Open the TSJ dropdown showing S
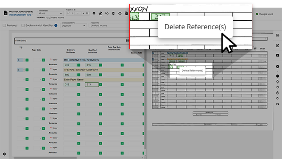The width and height of the screenshot is (282, 159). [21, 70]
